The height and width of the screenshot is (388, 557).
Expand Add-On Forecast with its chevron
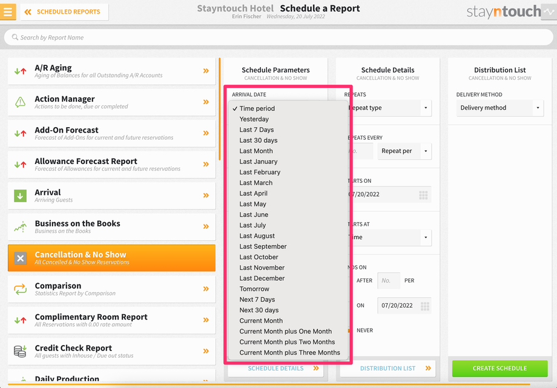[x=206, y=133]
